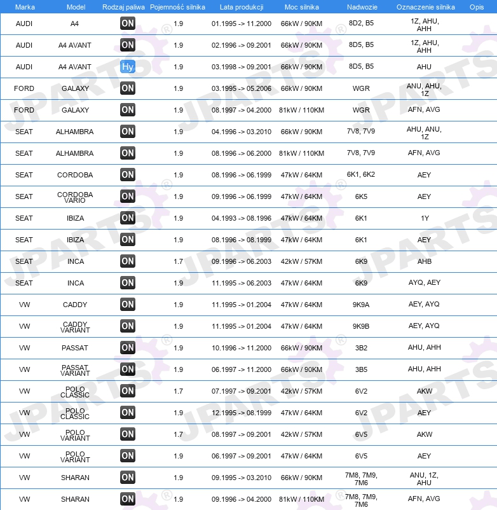Select the Opis column header
This screenshot has height=510, width=497.
pos(477,7)
